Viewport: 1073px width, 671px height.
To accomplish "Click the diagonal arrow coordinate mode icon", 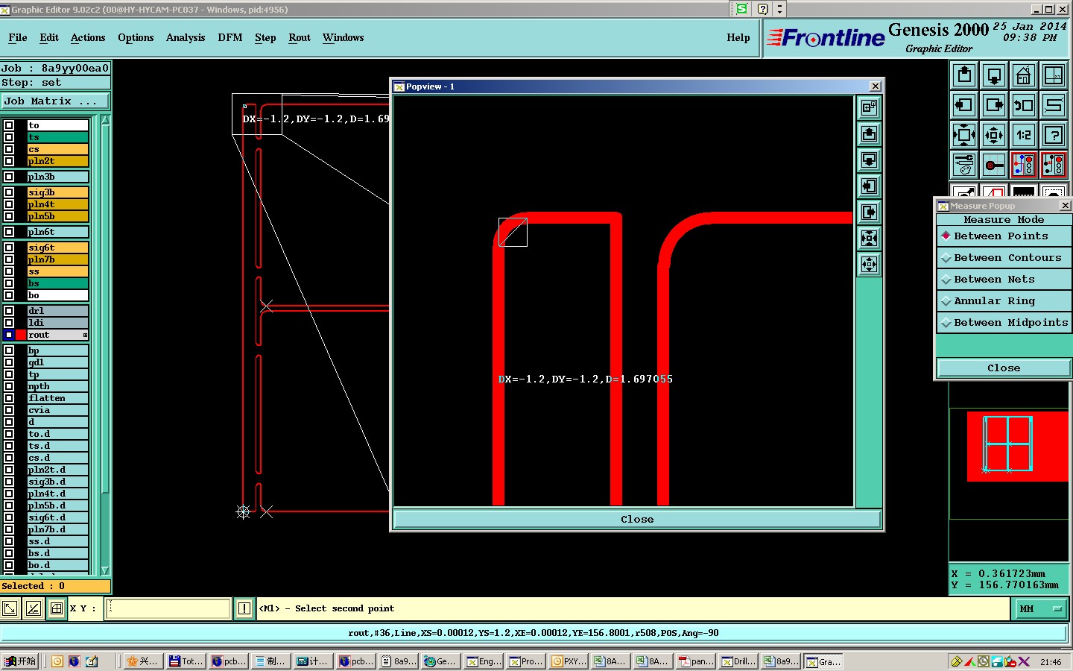I will (x=10, y=608).
